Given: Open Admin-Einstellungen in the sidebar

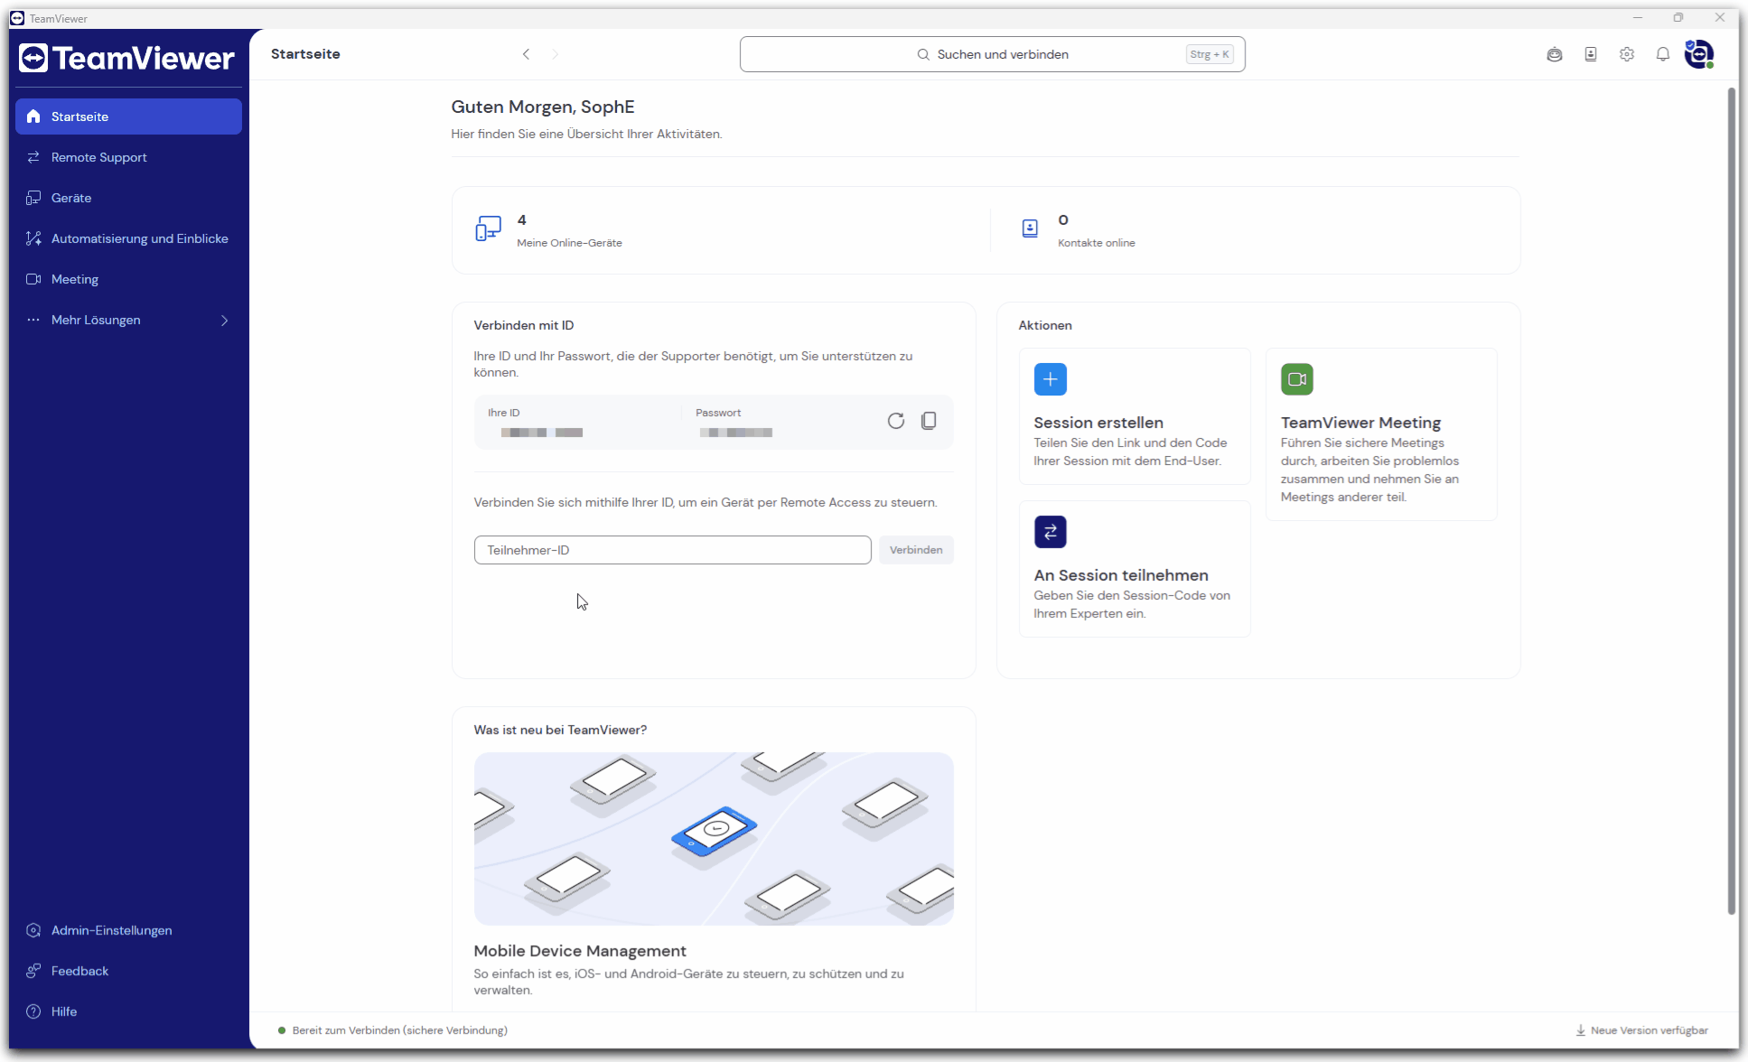Looking at the screenshot, I should tap(128, 930).
